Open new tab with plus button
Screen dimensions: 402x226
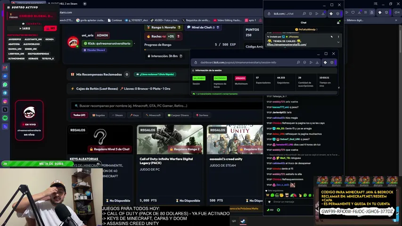point(85,4)
